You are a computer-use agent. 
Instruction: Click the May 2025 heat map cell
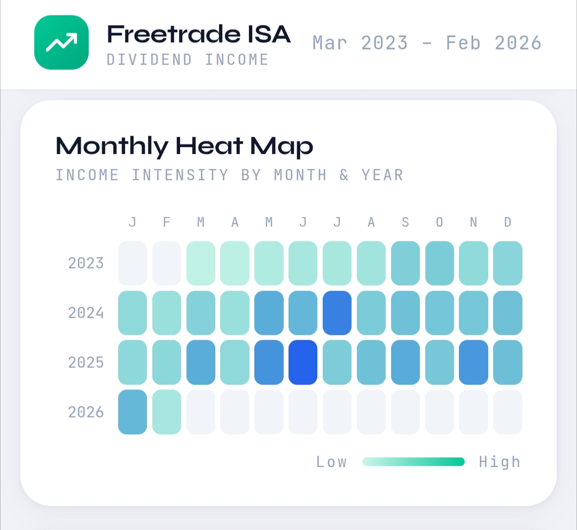point(269,362)
